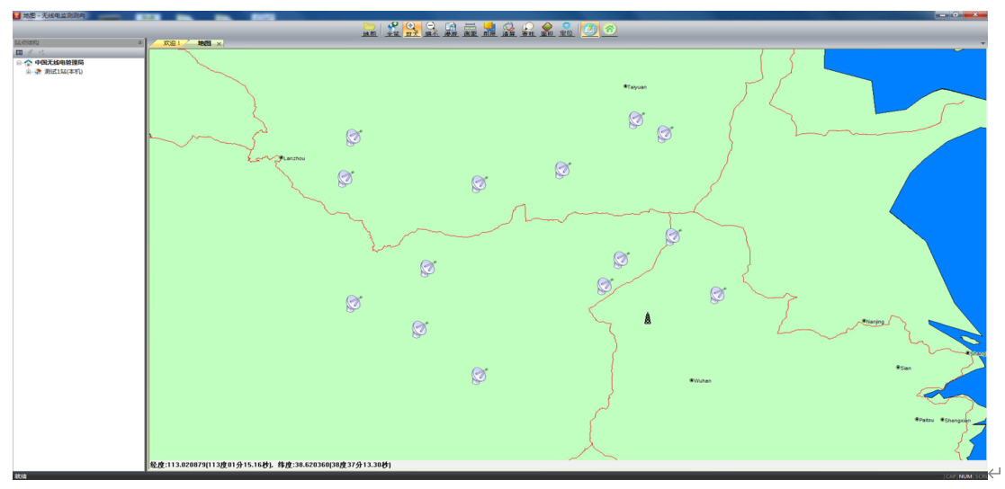This screenshot has width=1005, height=489.
Task: Select the 缩小 zoom out tool
Action: [431, 29]
